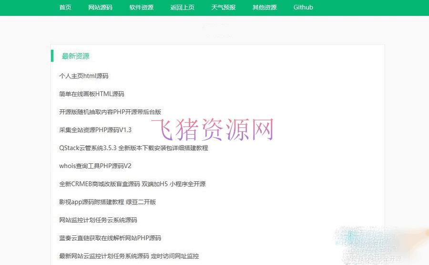Open 简单在线画板HTML源码 resource
The image size is (429, 265).
(x=92, y=94)
